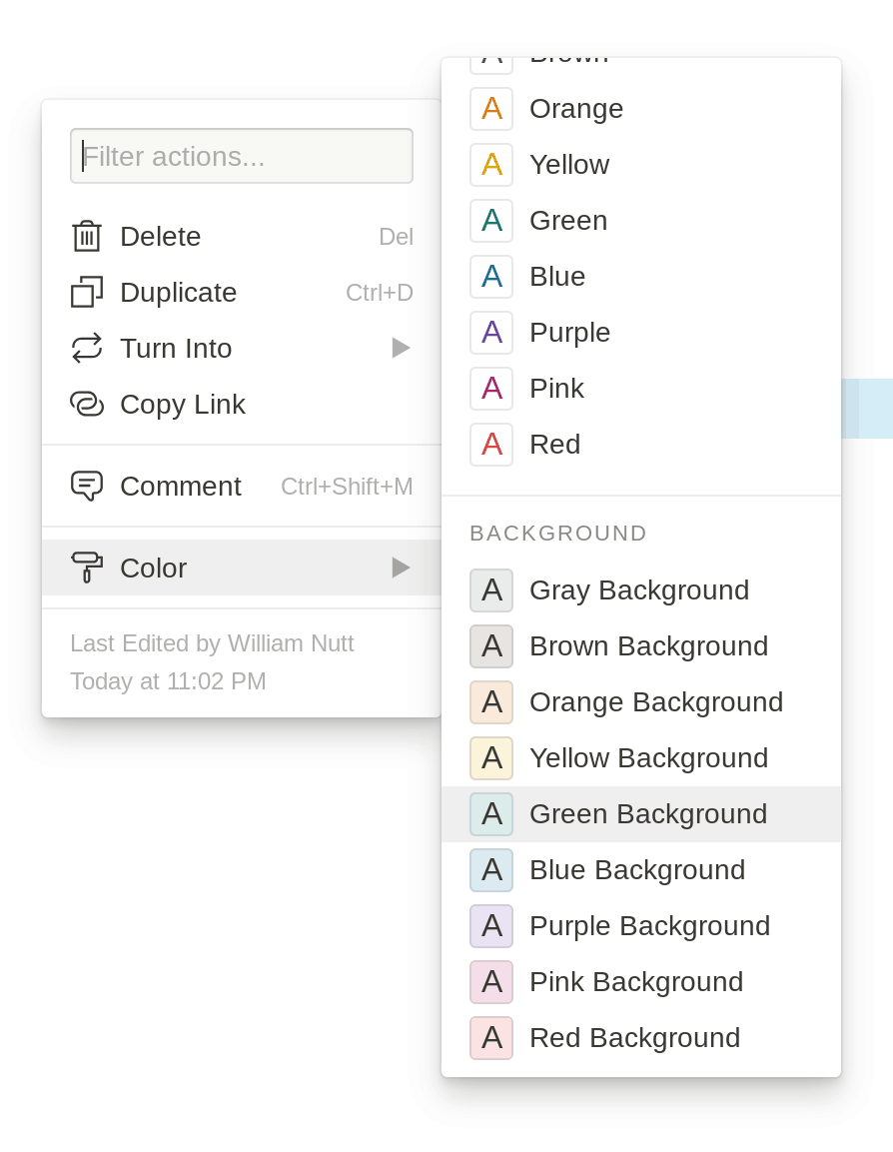893x1152 pixels.
Task: Choose Delete from the context menu
Action: [x=160, y=237]
